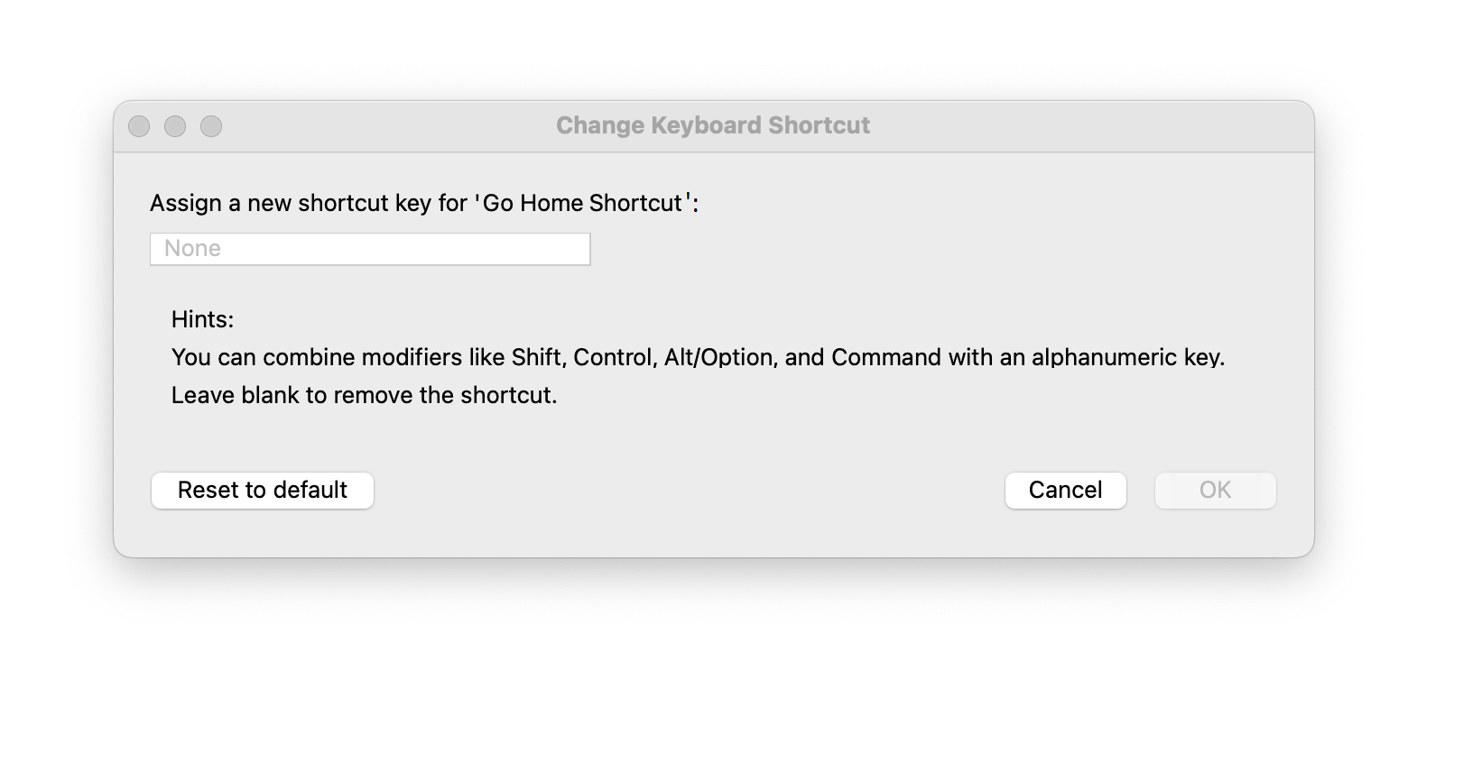
Task: Click the hint about combining modifiers
Action: [x=697, y=357]
